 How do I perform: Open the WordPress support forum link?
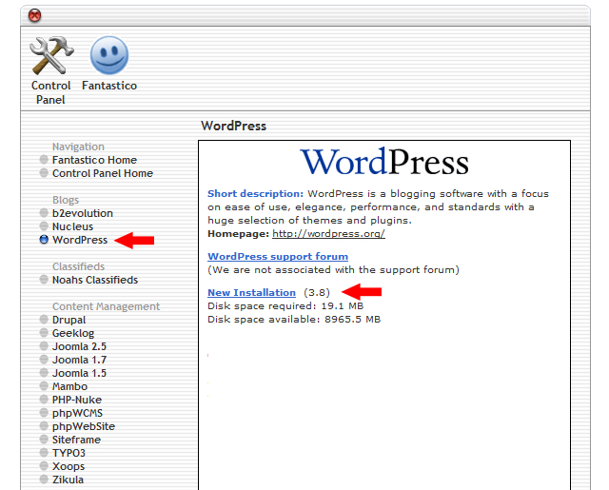278,256
